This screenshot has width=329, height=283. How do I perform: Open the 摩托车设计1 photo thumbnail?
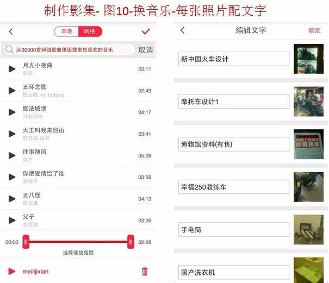click(x=308, y=102)
